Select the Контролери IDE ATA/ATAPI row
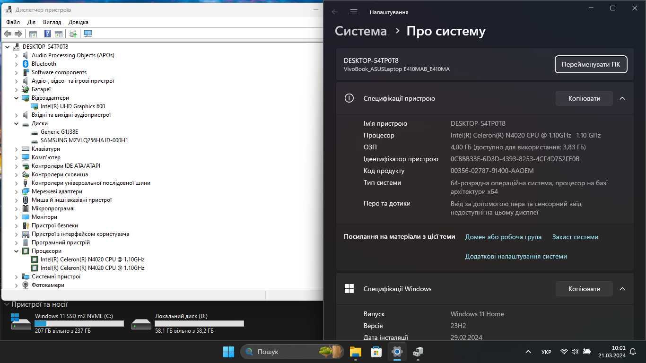This screenshot has width=646, height=363. click(x=66, y=166)
